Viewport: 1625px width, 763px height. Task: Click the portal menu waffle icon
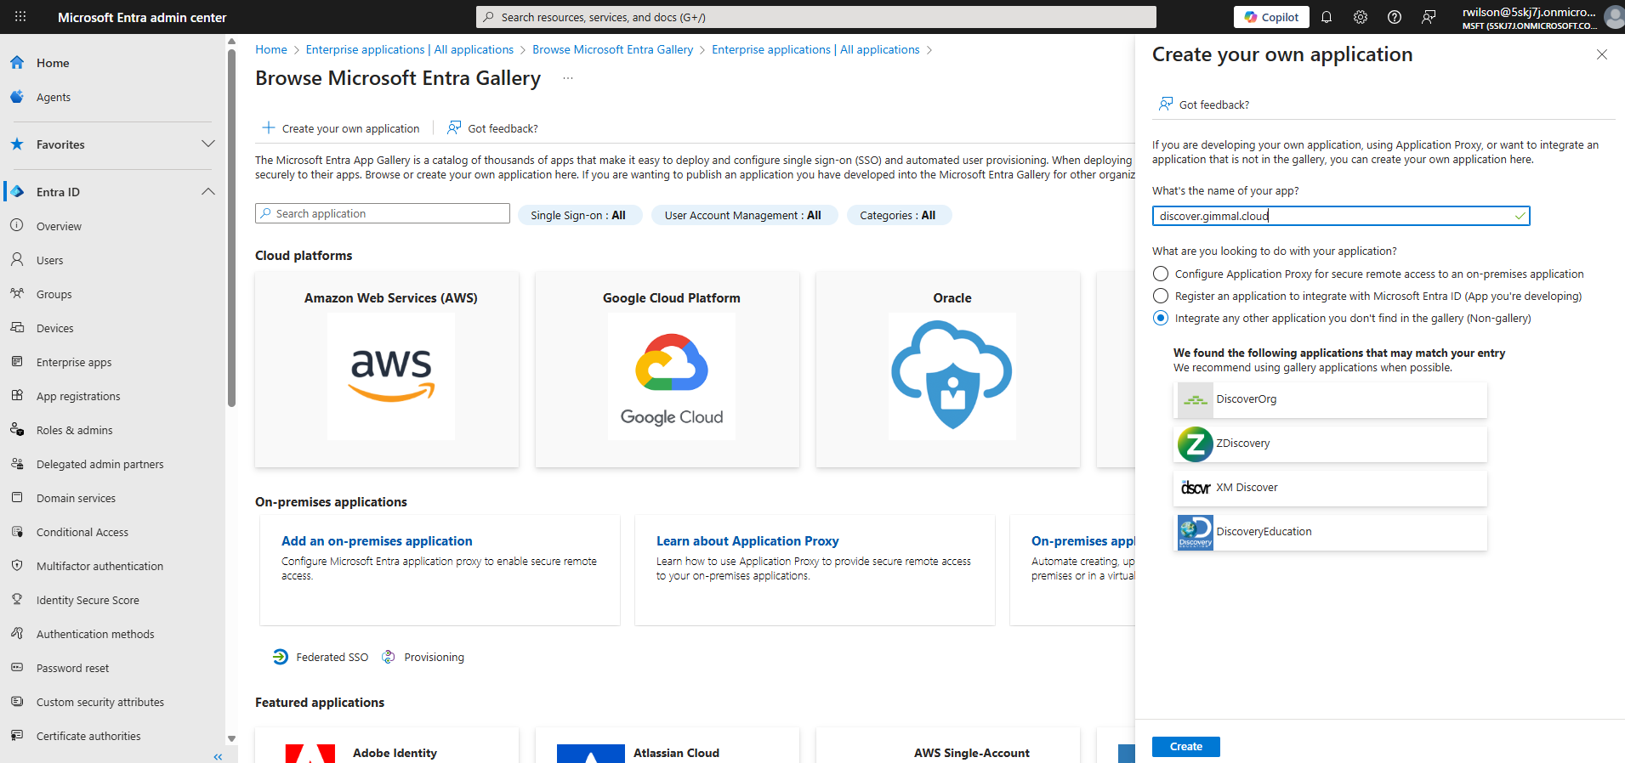pos(20,17)
